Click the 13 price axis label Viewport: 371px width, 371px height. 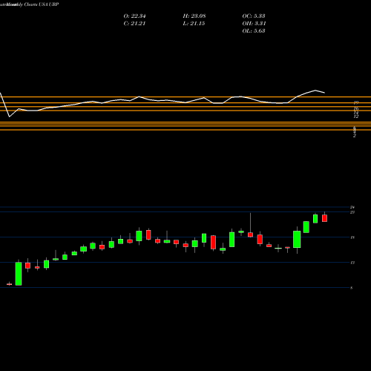[352, 263]
